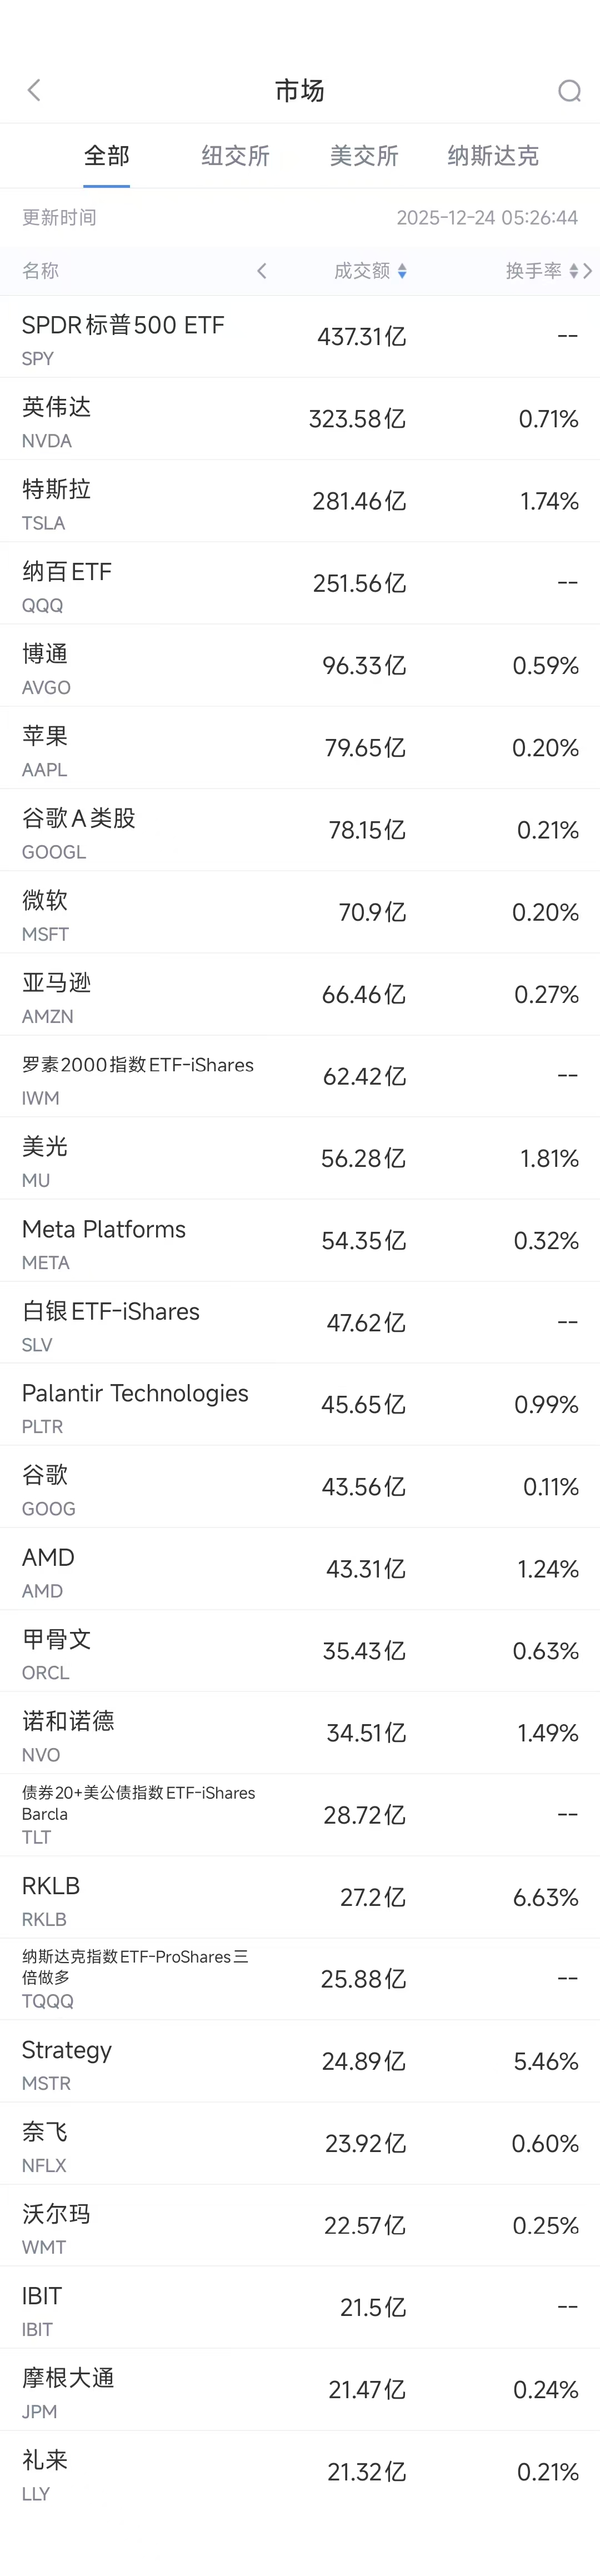This screenshot has height=2576, width=600.
Task: Switch to the 纳斯达克 tab
Action: point(493,156)
